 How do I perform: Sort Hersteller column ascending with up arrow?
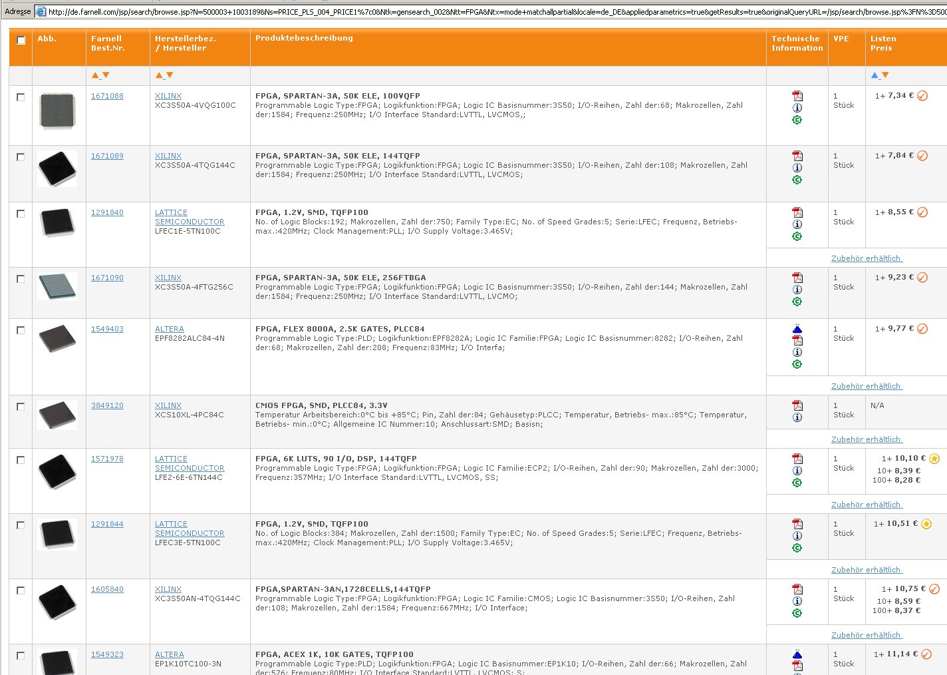point(159,75)
